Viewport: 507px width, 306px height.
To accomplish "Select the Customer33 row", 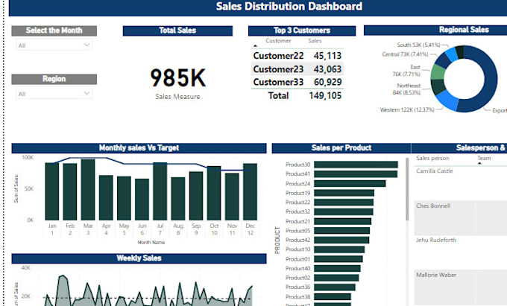I will [x=297, y=82].
